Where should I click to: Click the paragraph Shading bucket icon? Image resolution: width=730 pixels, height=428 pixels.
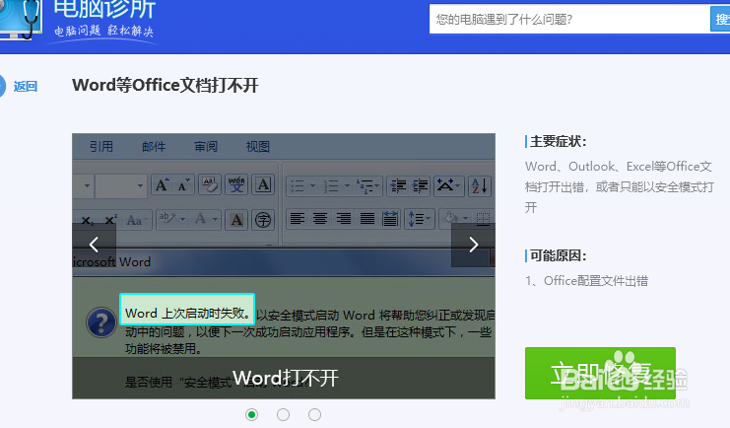click(450, 218)
